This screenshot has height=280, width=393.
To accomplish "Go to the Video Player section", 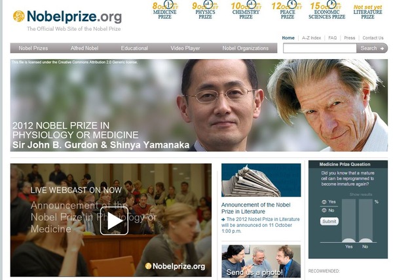I will tap(185, 48).
